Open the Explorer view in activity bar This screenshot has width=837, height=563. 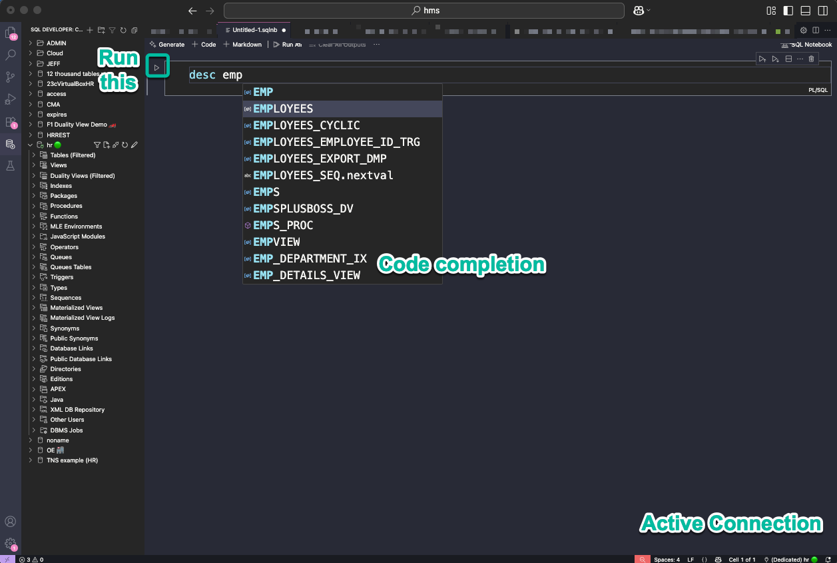[10, 33]
